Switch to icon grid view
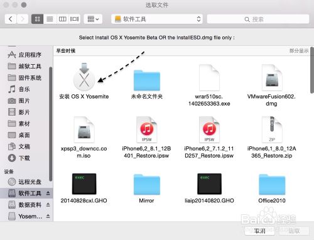This screenshot has height=240, width=314. [x=37, y=19]
